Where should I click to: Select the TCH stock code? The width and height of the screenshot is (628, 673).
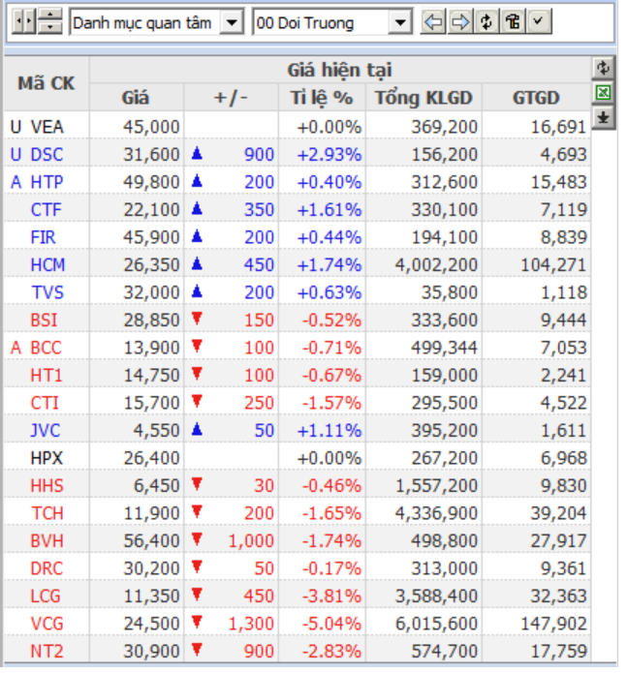point(47,513)
